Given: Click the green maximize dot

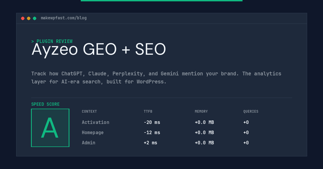Looking at the screenshot, I should (x=34, y=18).
